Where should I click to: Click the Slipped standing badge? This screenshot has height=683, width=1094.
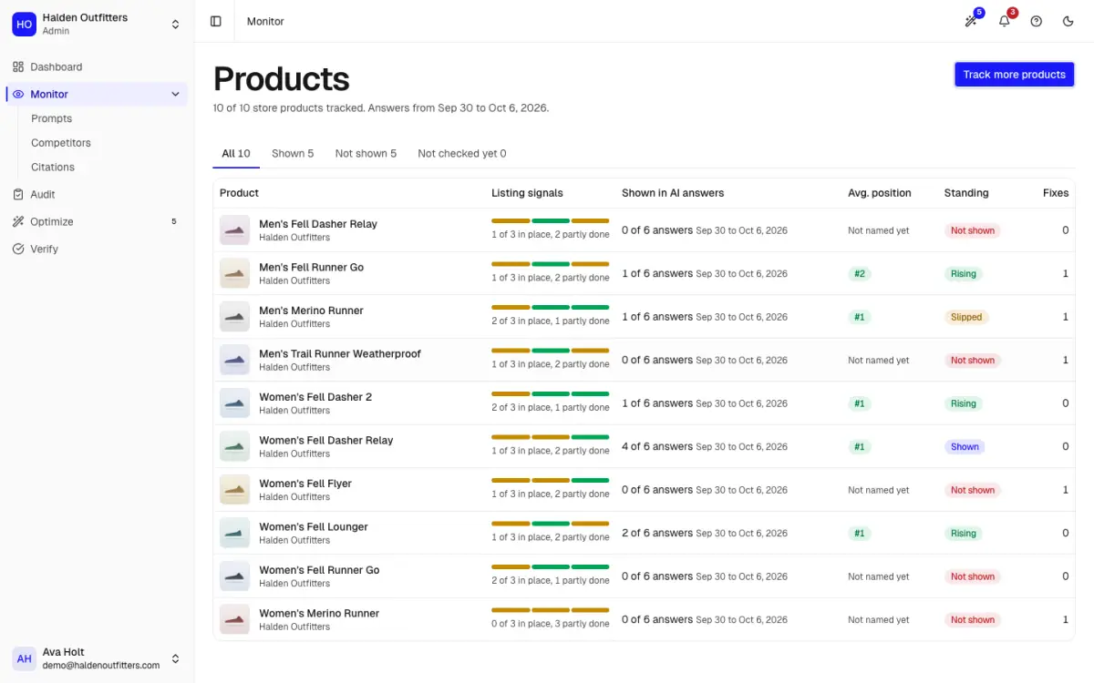(966, 317)
